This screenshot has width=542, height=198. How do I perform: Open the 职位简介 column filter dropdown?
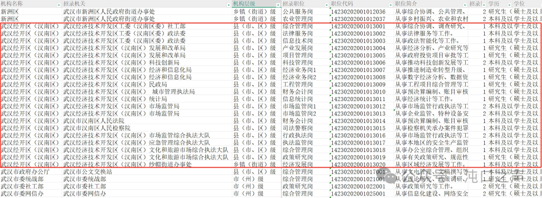(x=464, y=4)
